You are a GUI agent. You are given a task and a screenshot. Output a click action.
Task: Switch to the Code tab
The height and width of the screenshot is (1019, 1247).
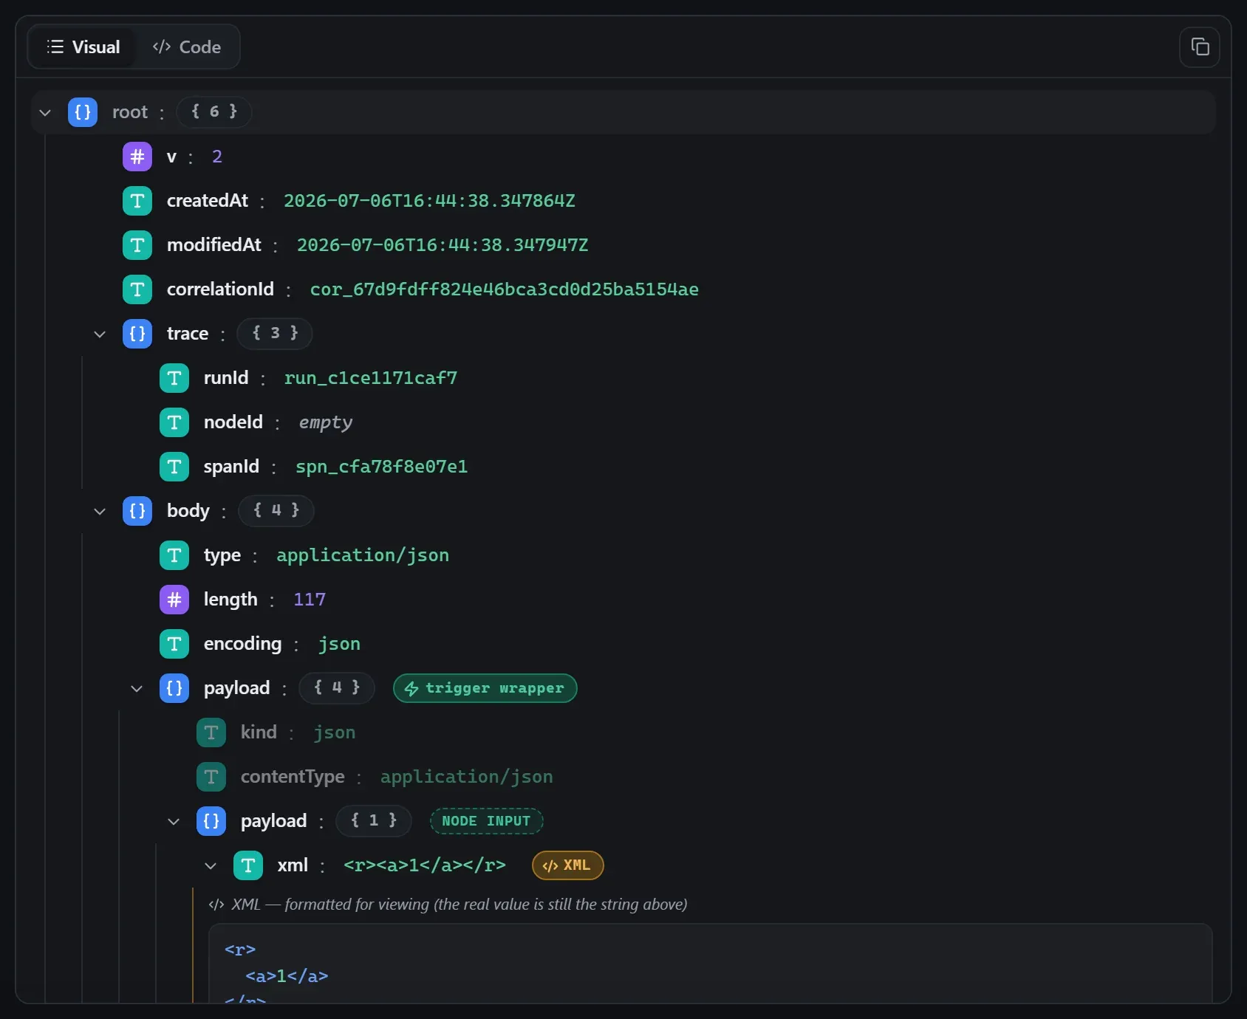coord(187,47)
